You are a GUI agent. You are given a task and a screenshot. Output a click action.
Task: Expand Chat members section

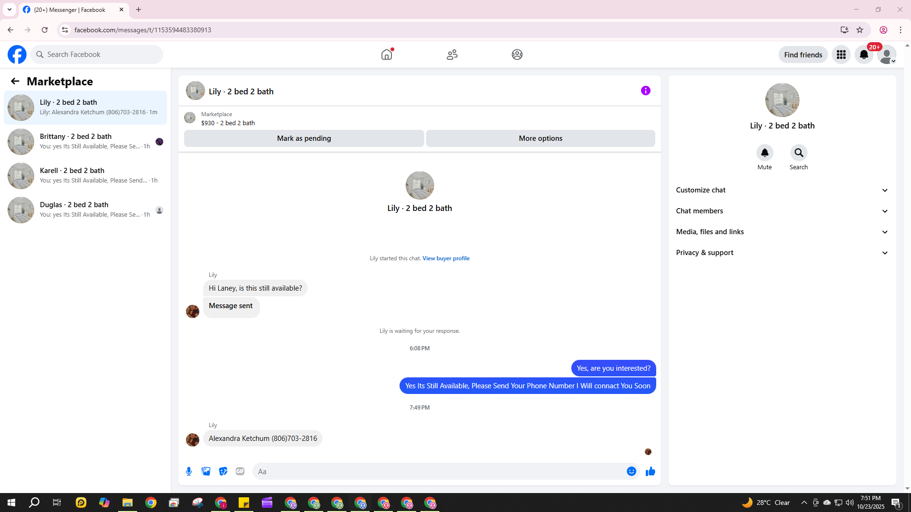tap(782, 211)
